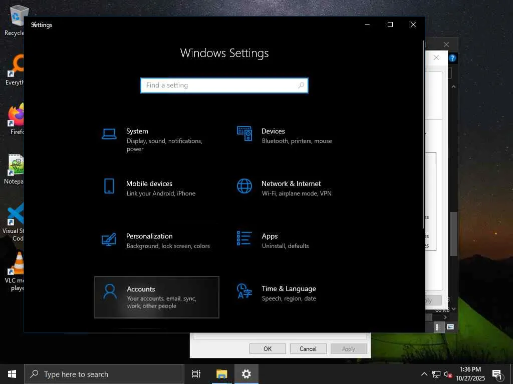Select the Firefox desktop shortcut
This screenshot has width=513, height=384.
pyautogui.click(x=15, y=119)
